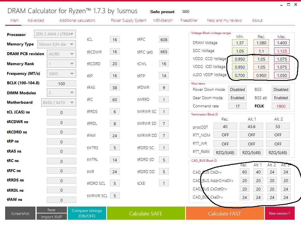
Task: Click the tRAS value 38
Action: pos(115,88)
